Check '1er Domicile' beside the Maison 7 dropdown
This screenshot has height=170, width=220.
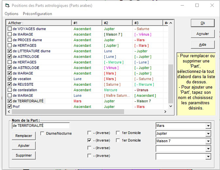pyautogui.click(x=118, y=140)
